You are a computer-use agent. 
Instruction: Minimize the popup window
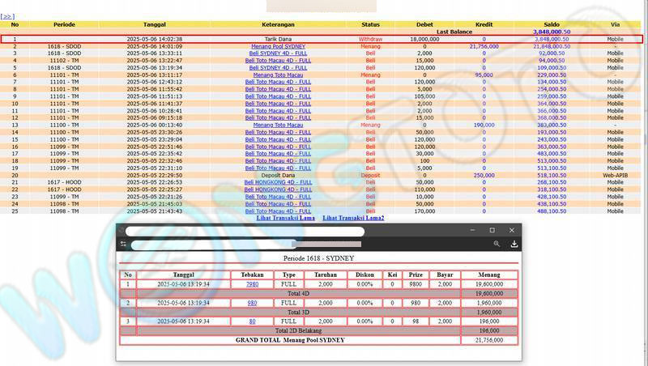tap(472, 231)
